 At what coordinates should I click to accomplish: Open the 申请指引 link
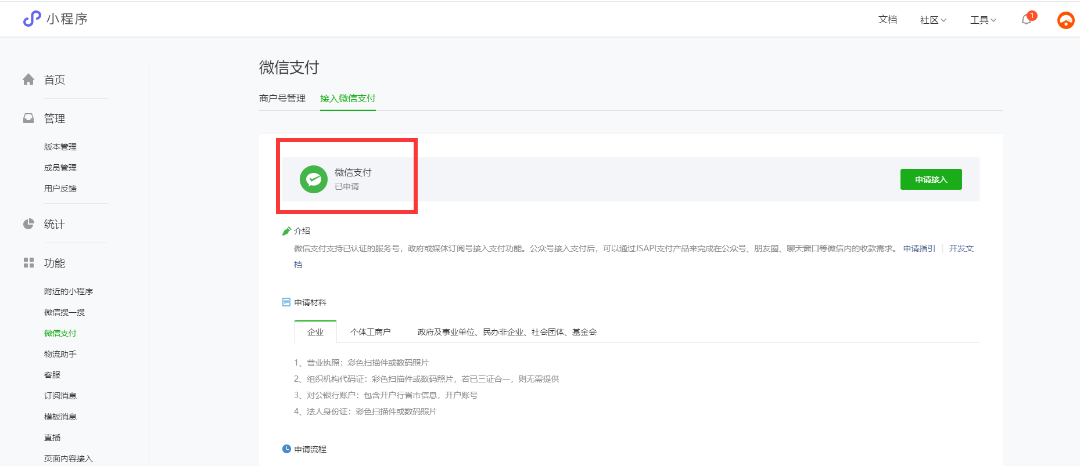[x=919, y=248]
